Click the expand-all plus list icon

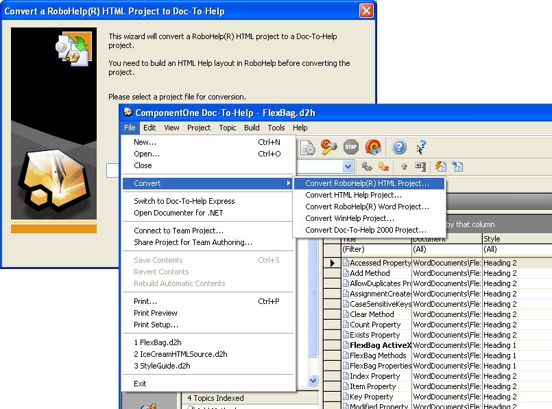(420, 166)
